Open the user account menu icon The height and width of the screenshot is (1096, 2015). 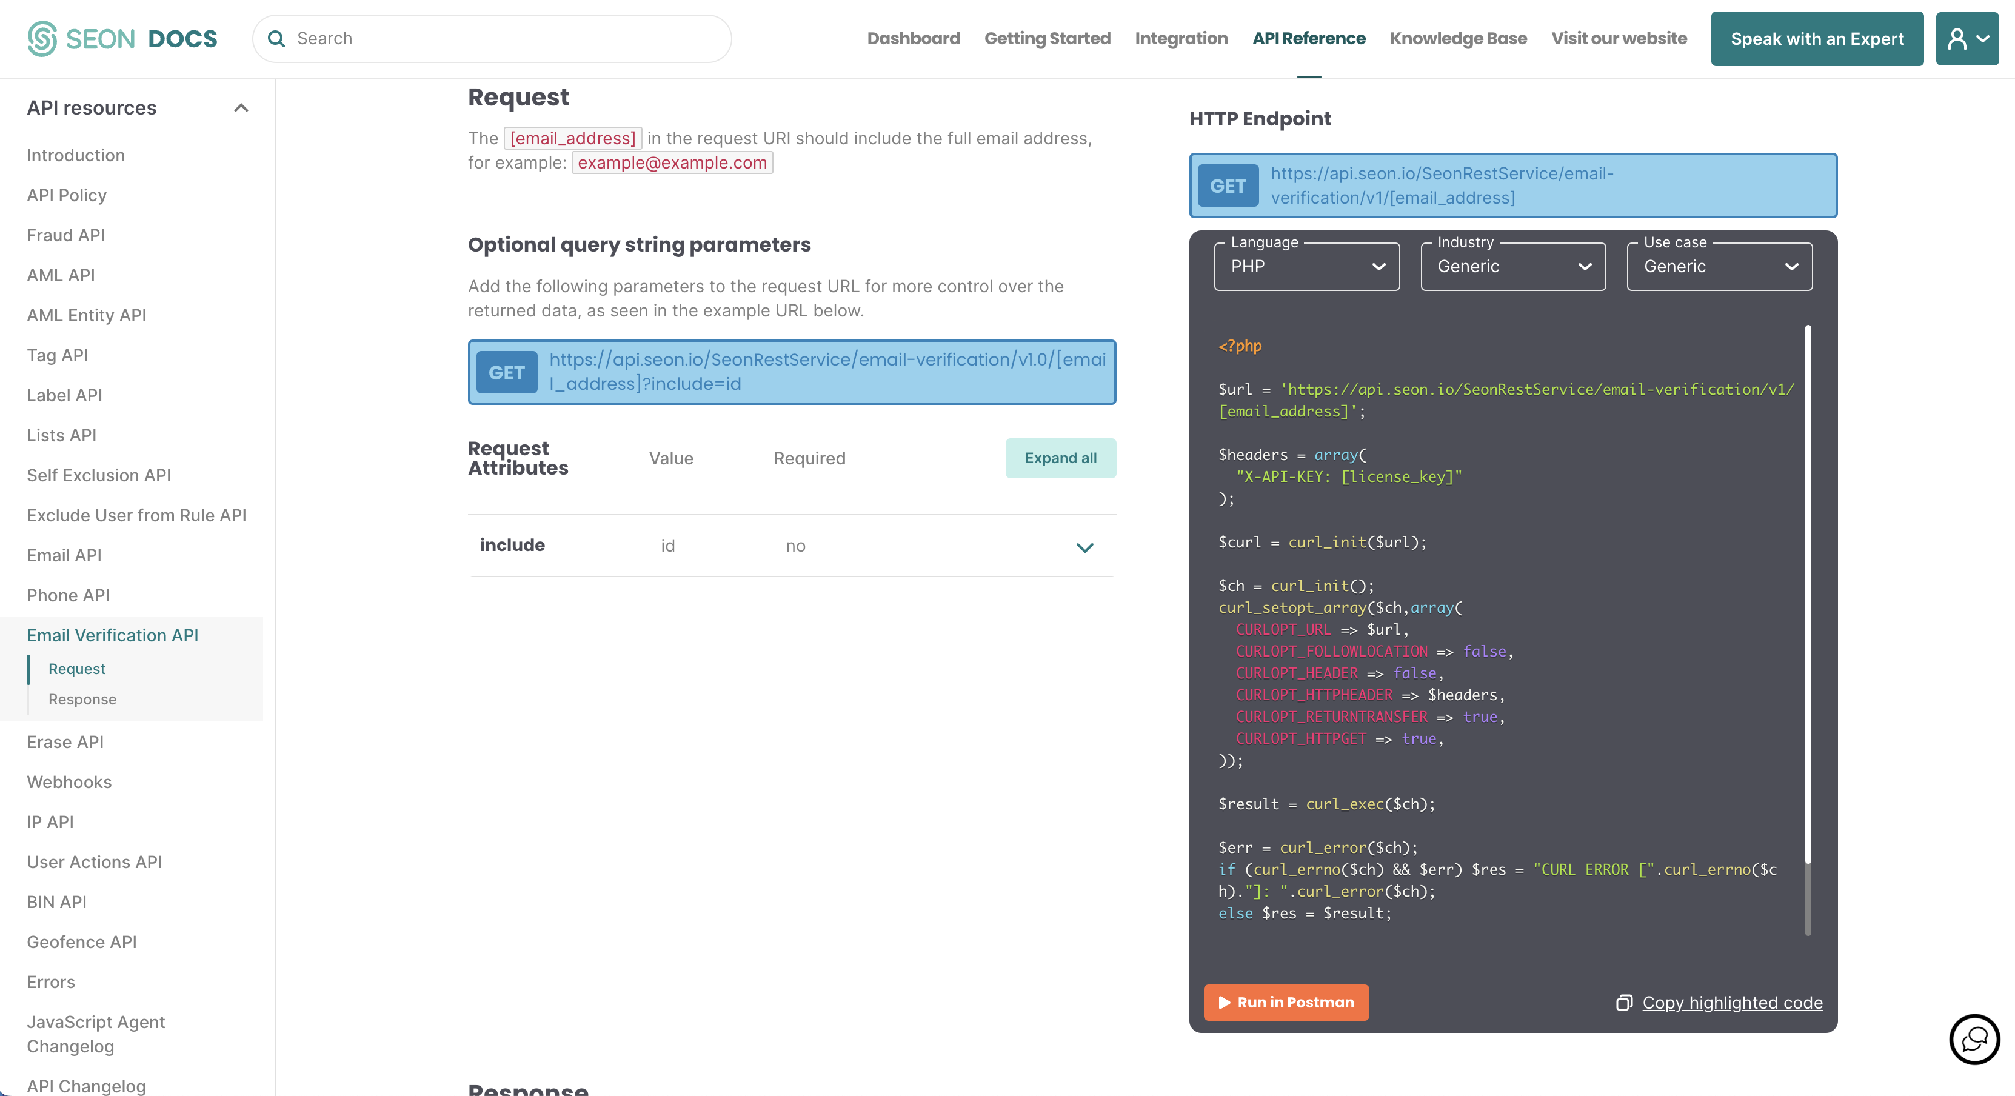click(1967, 38)
